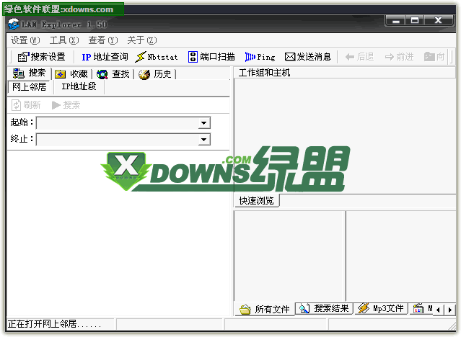Screen dimensions: 461x337
Task: Click the 搜索设置 settings icon
Action: pyautogui.click(x=24, y=57)
